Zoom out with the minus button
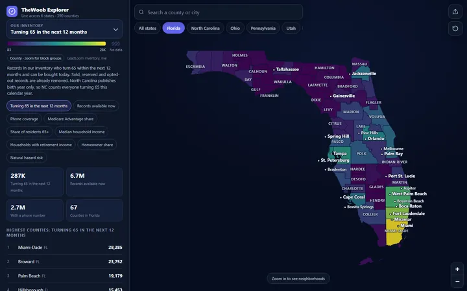 457,281
